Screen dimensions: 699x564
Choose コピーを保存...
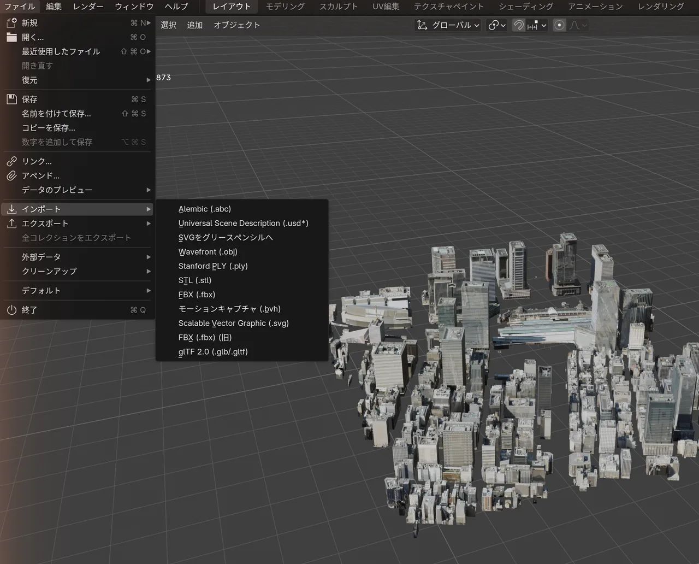(x=78, y=128)
